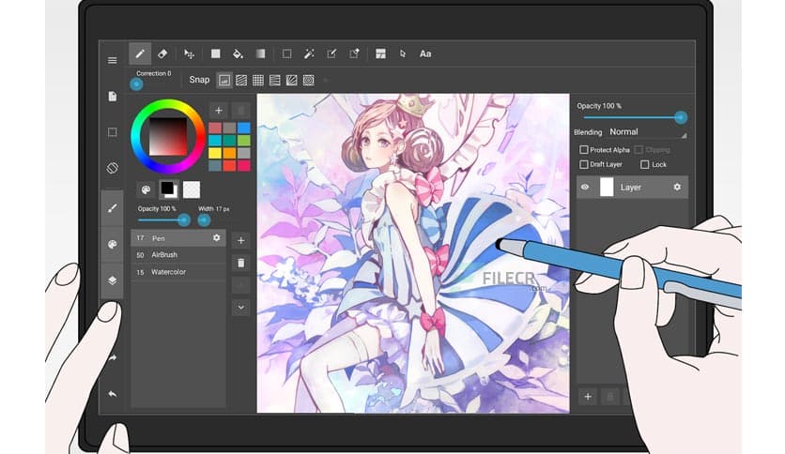This screenshot has width=785, height=454.
Task: Select the AirBrush brush
Action: (x=178, y=255)
